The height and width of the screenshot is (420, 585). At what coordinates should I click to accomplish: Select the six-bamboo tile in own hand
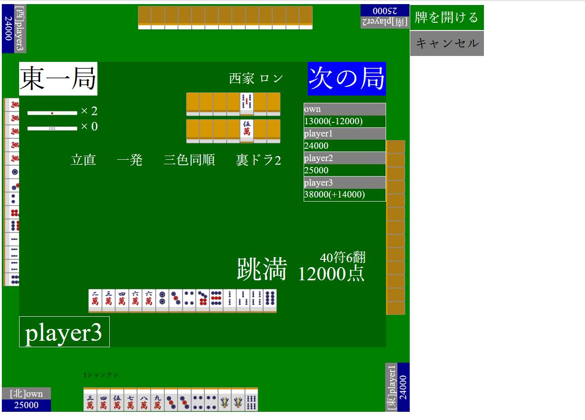tap(251, 400)
